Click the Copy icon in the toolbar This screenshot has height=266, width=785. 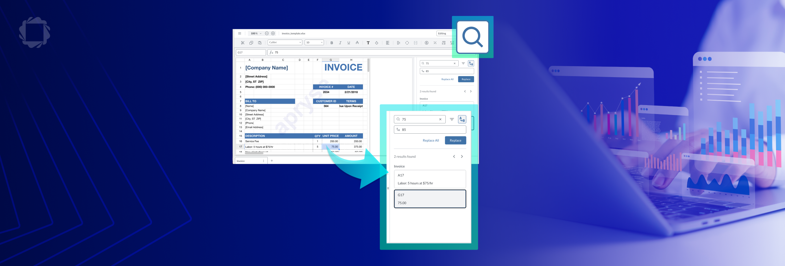point(251,43)
